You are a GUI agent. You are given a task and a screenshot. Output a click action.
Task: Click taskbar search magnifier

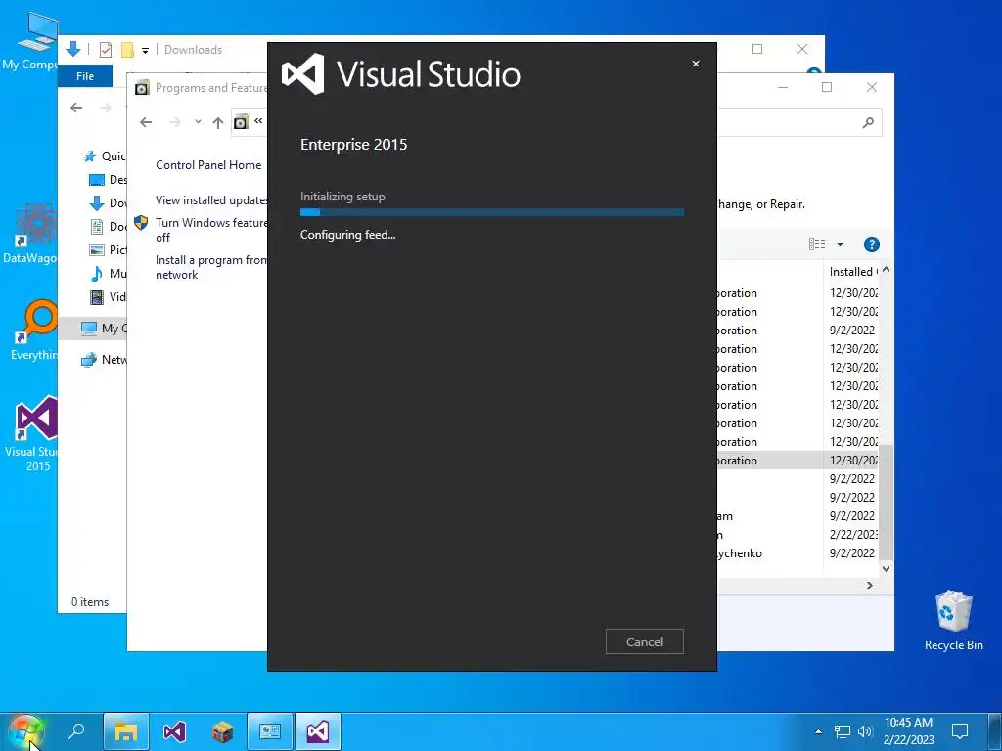pyautogui.click(x=76, y=731)
